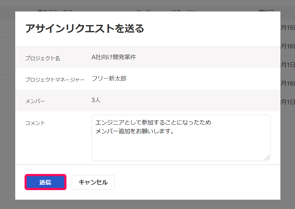Click the member count 3人
This screenshot has width=295, height=209.
[x=96, y=100]
